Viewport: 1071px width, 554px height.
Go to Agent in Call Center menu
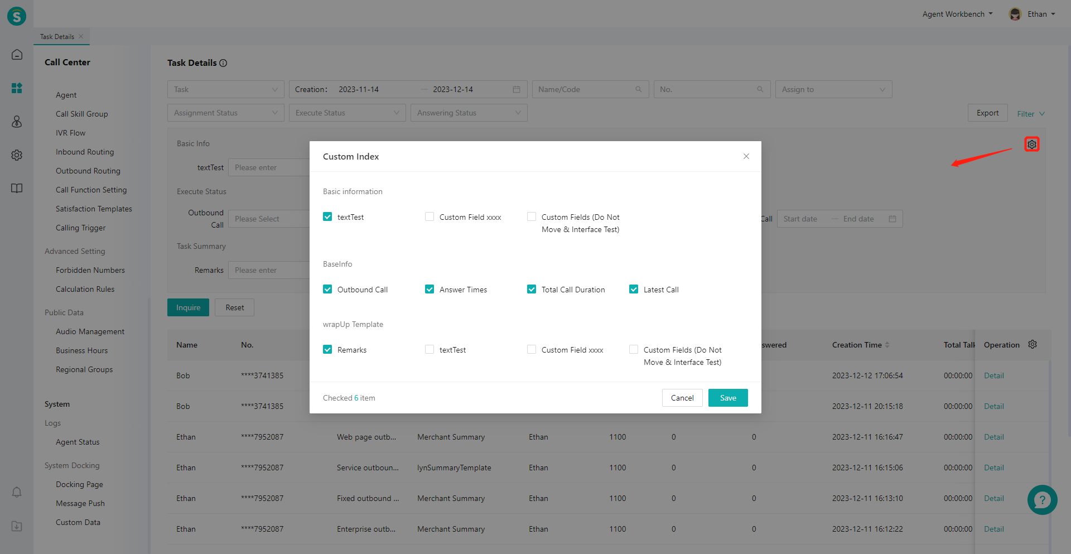tap(66, 95)
